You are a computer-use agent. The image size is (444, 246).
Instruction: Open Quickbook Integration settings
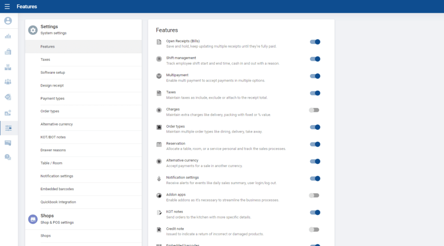click(84, 202)
